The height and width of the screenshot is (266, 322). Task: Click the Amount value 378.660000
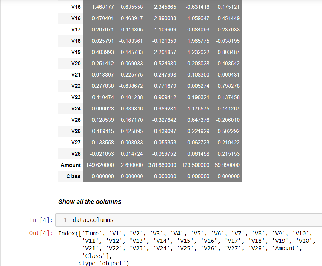(x=163, y=165)
